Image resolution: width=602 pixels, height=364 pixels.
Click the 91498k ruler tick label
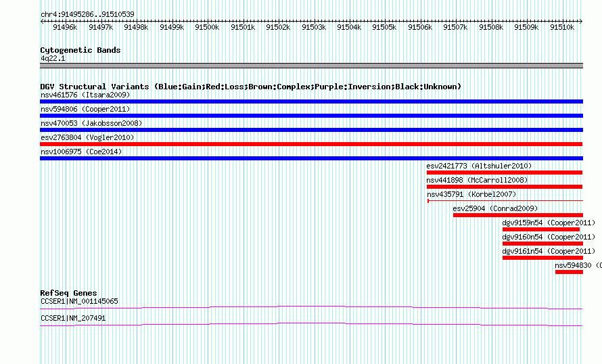click(x=136, y=27)
